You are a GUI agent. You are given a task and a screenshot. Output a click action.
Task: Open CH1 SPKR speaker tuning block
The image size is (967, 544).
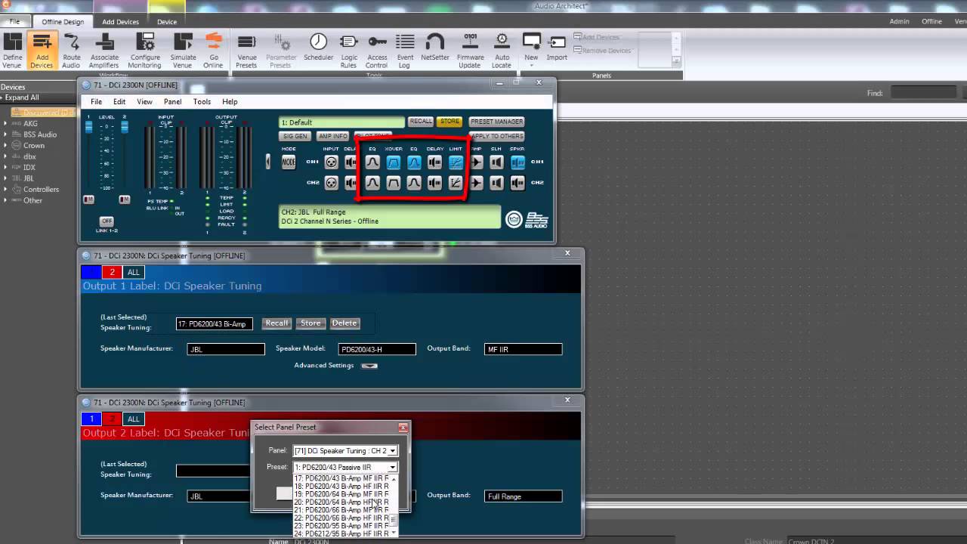pos(517,162)
